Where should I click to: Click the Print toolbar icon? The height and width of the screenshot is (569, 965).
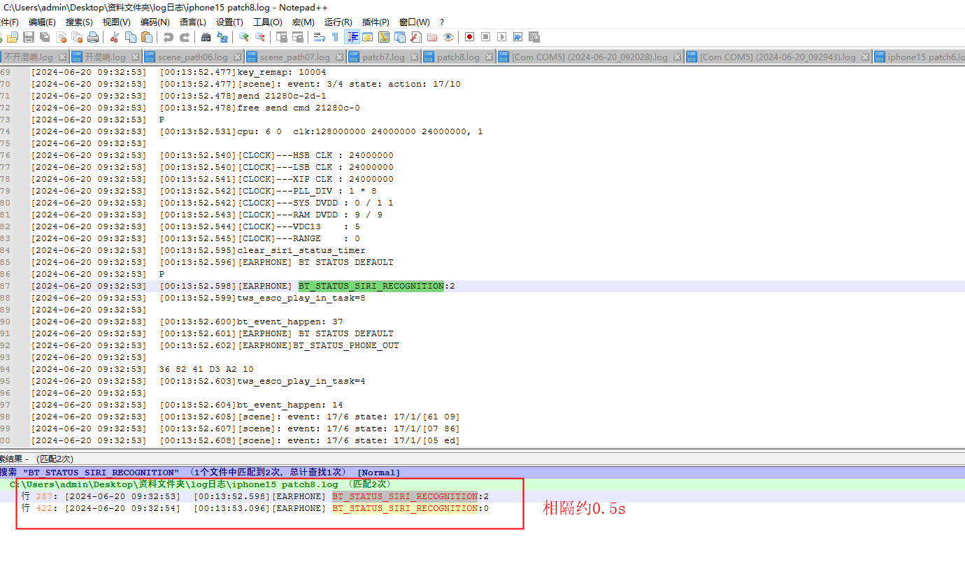coord(93,37)
